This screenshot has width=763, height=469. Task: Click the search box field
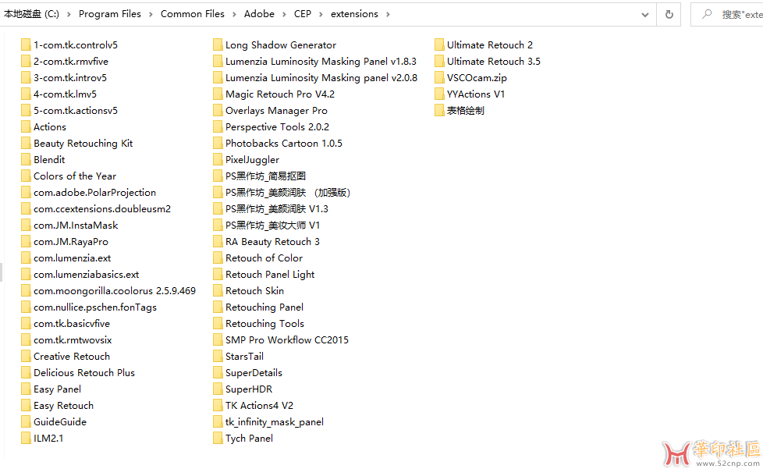(x=727, y=15)
